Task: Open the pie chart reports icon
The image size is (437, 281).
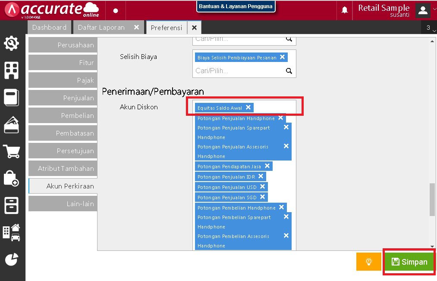Action: click(x=12, y=259)
